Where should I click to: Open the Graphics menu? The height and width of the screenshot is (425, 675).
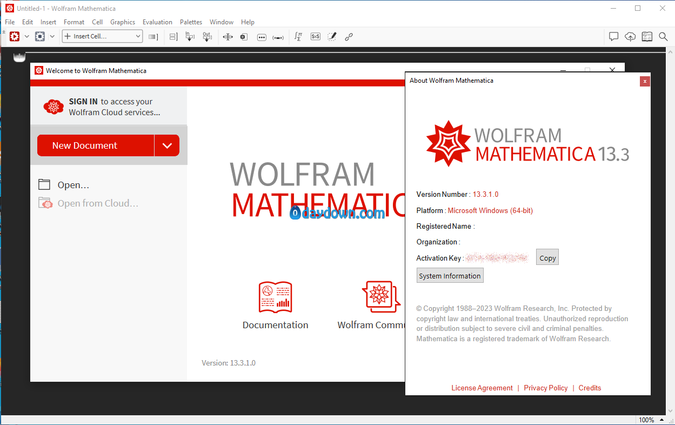pos(123,22)
